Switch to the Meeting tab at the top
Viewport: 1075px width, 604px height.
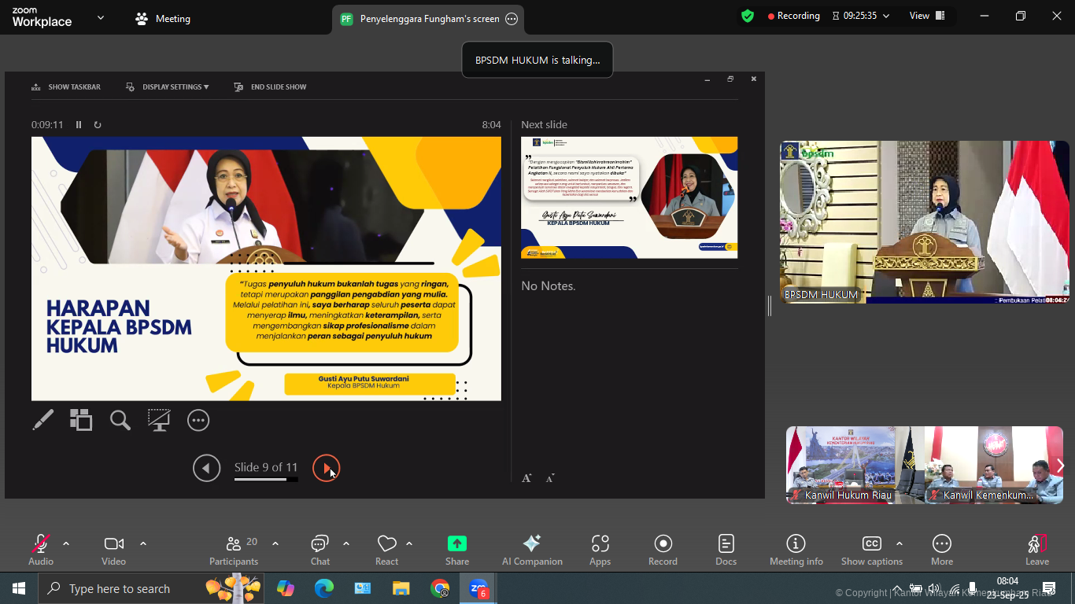pyautogui.click(x=163, y=17)
